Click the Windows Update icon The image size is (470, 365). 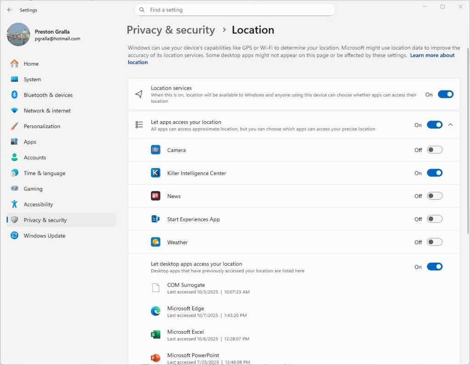click(14, 236)
